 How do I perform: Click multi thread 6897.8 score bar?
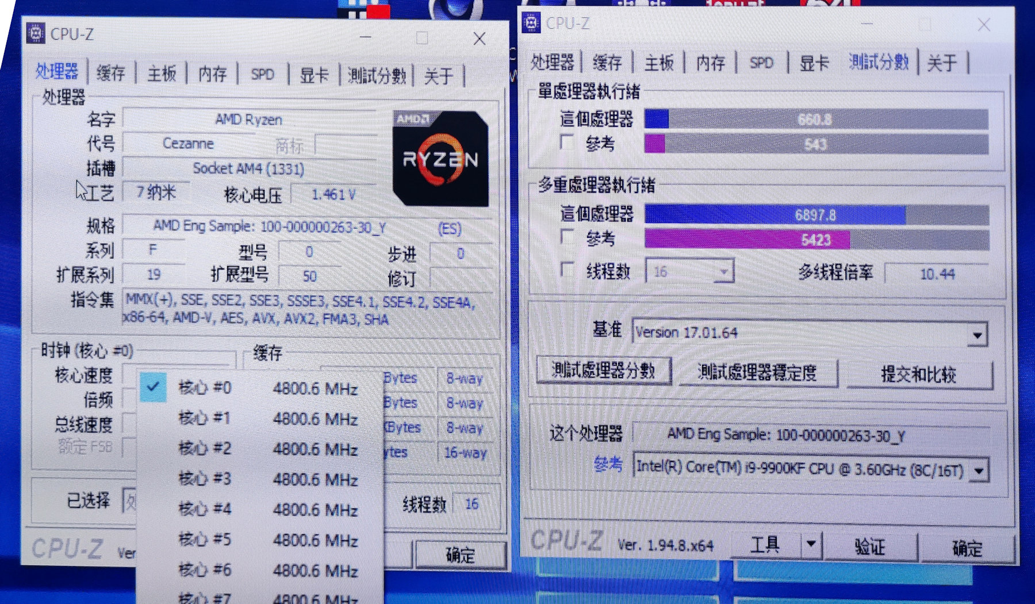click(x=816, y=215)
